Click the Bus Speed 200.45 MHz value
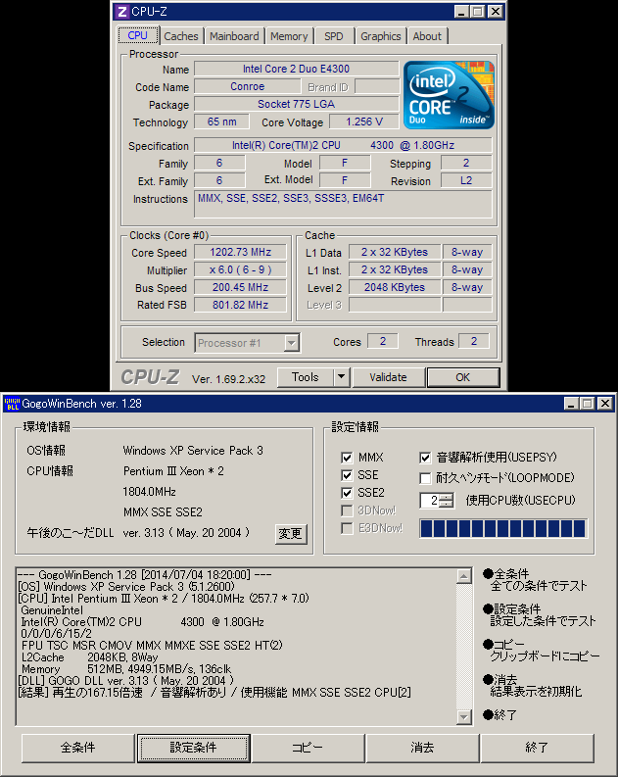Viewport: 618px width, 777px height. click(240, 287)
